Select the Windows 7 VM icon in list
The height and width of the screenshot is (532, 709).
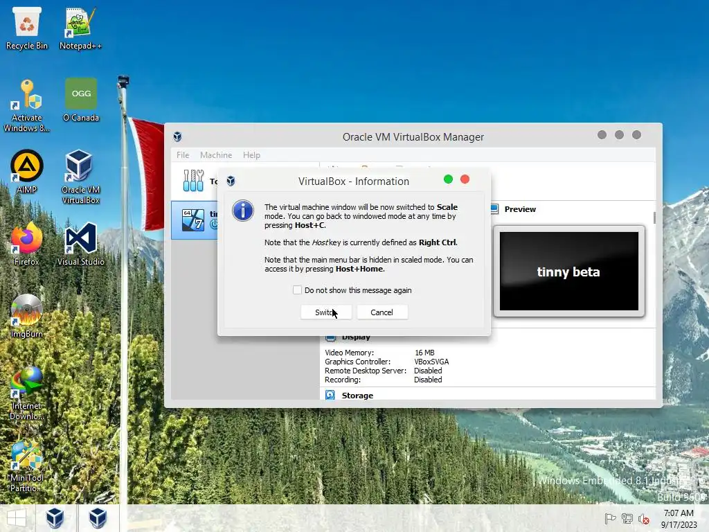[x=193, y=220]
